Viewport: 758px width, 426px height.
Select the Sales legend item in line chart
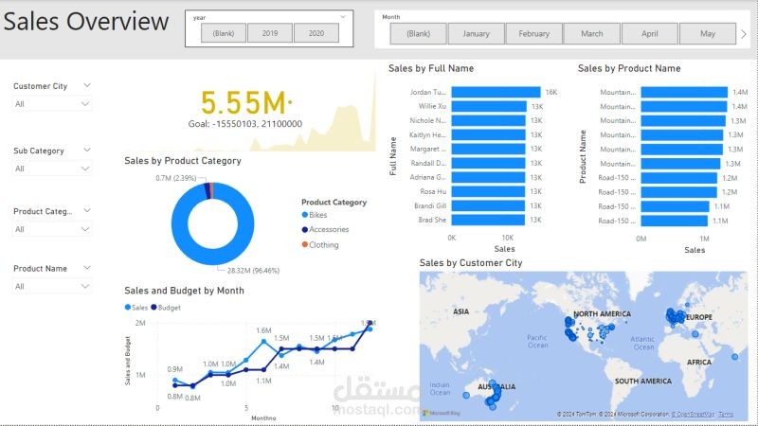[135, 307]
